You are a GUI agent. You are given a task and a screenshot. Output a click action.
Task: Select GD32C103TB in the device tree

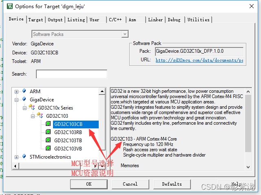[x=68, y=141]
